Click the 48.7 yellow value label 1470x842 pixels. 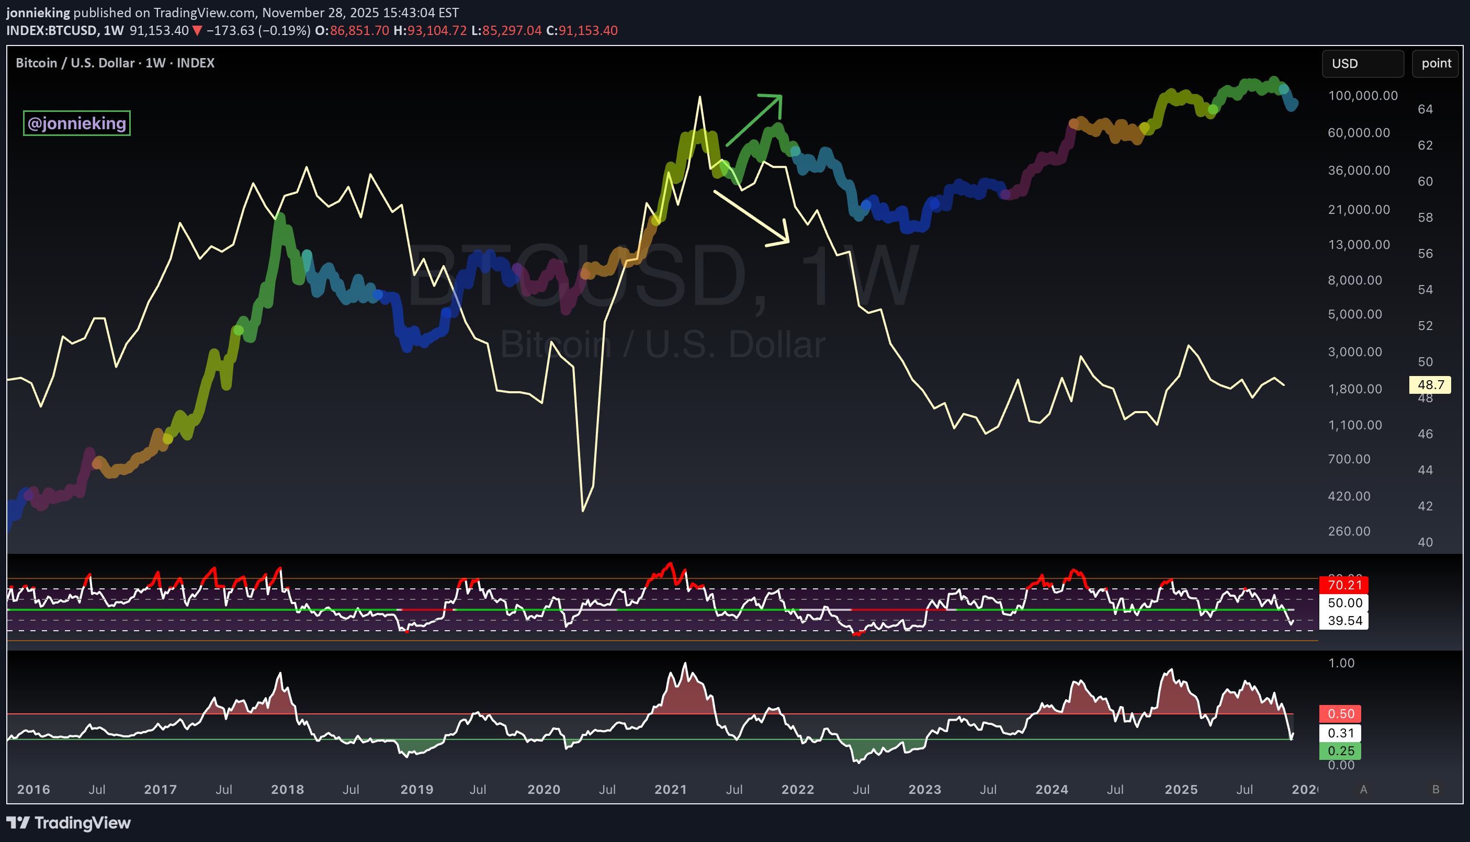click(x=1430, y=384)
